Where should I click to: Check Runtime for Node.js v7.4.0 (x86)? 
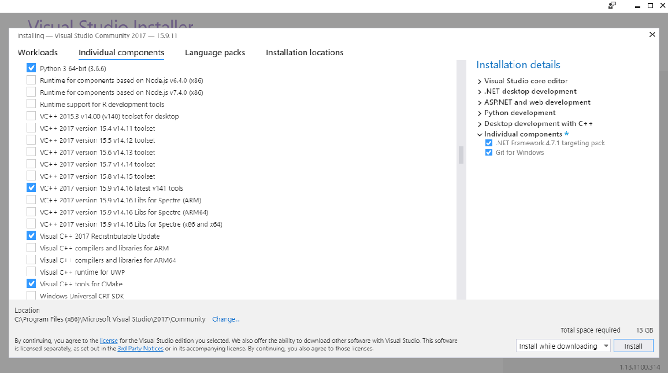31,92
